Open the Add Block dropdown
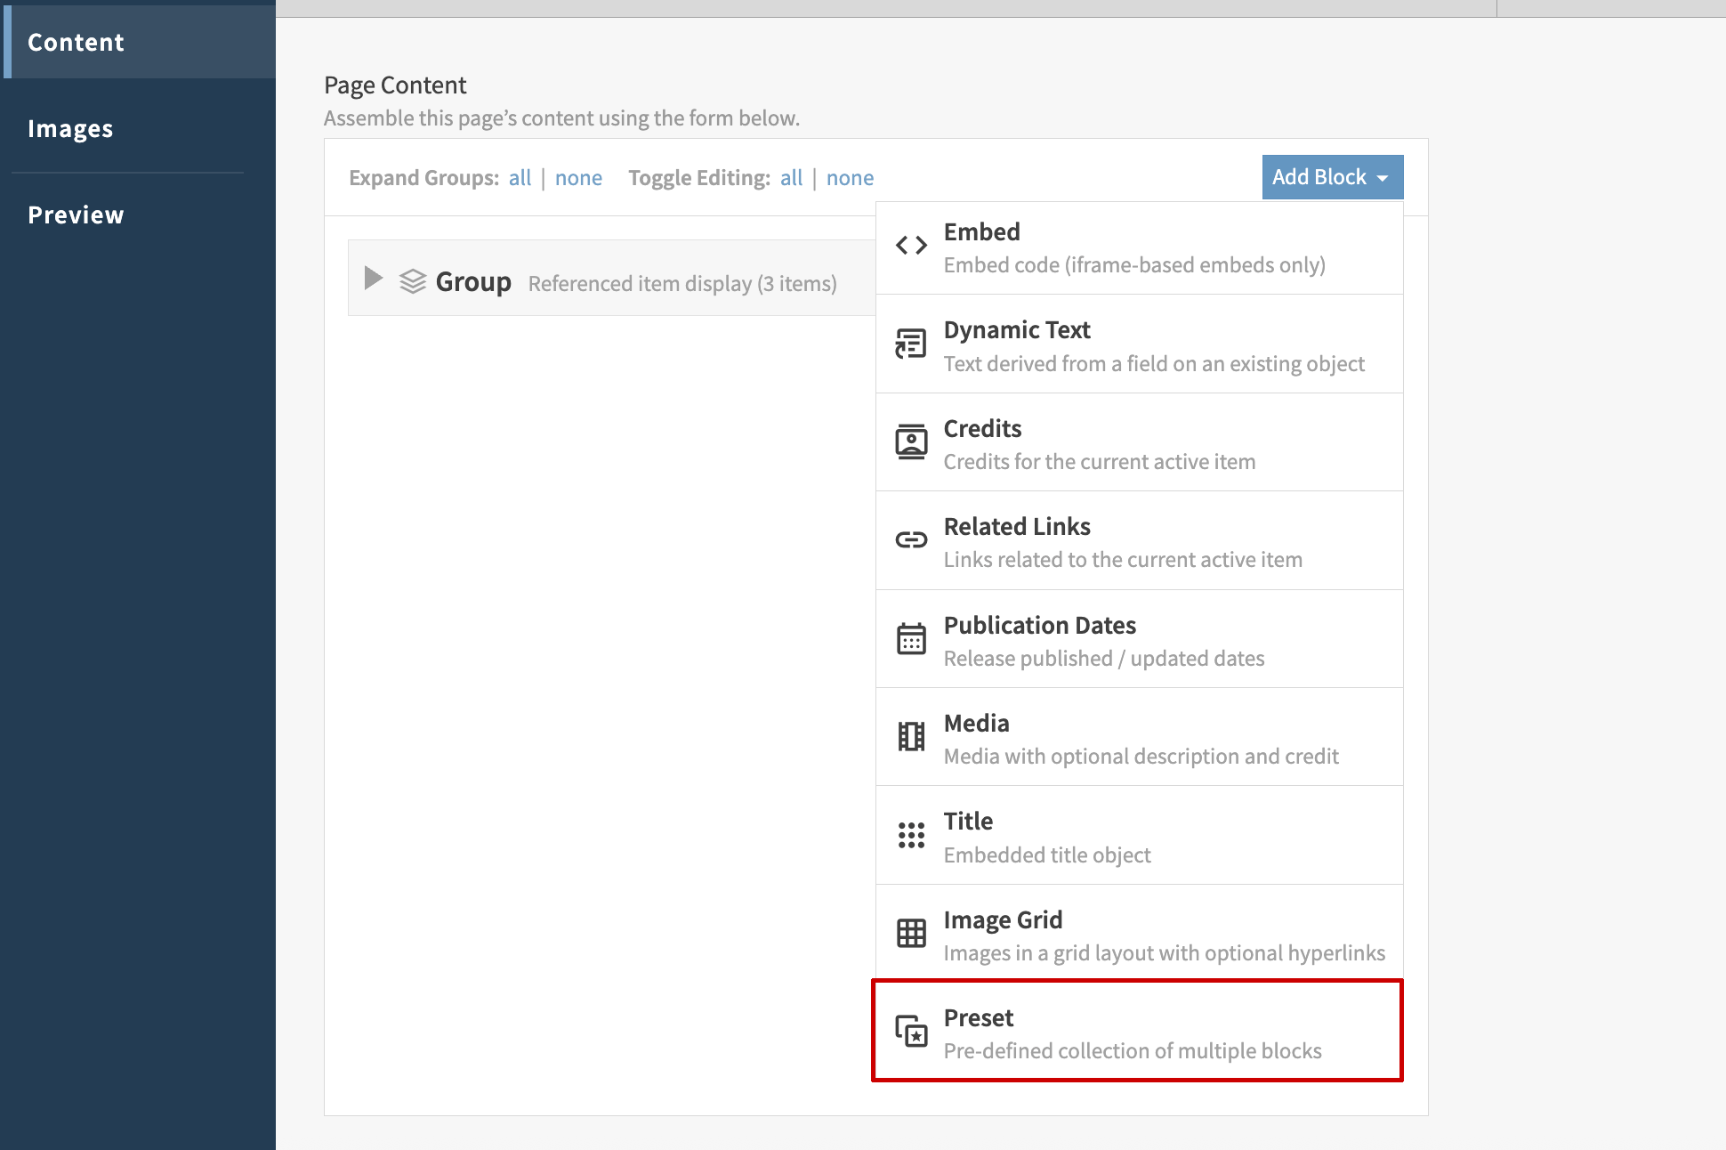 click(x=1332, y=177)
